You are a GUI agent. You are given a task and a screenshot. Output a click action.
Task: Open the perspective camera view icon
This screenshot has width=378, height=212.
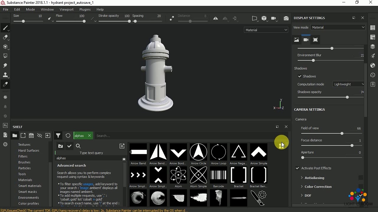pyautogui.click(x=255, y=18)
